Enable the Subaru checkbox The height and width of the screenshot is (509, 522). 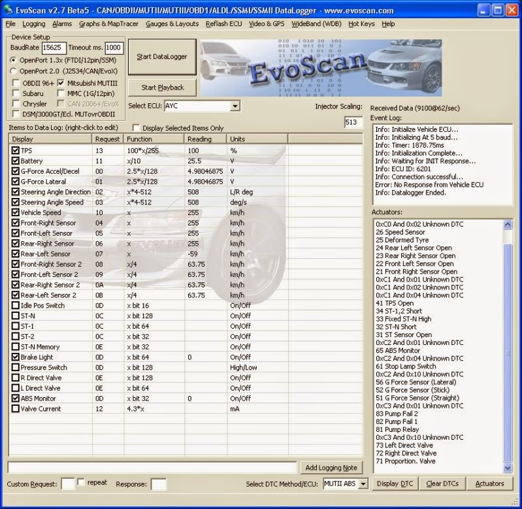pos(16,93)
